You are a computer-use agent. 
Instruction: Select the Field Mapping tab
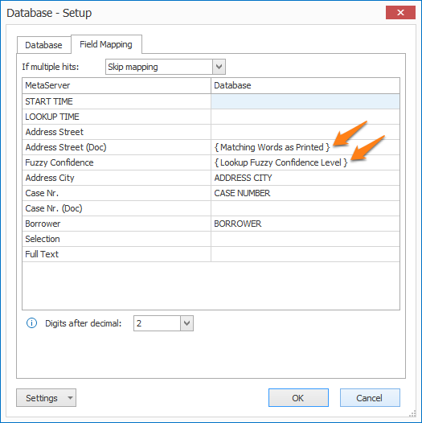click(x=106, y=44)
